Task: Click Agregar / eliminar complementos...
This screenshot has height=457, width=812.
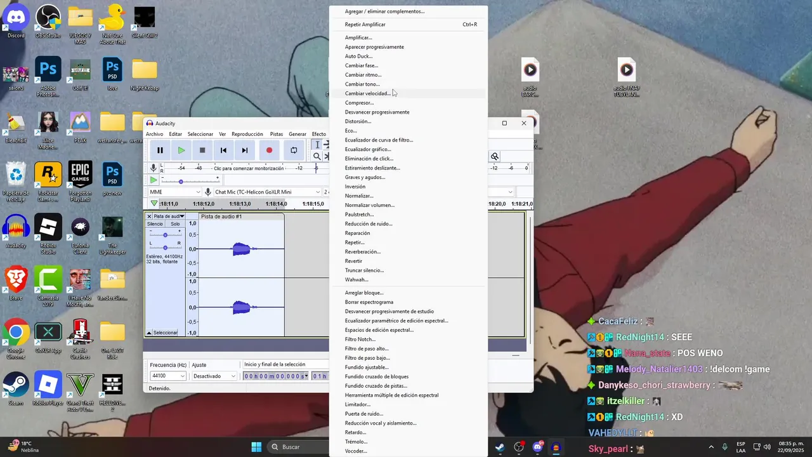Action: (409, 11)
